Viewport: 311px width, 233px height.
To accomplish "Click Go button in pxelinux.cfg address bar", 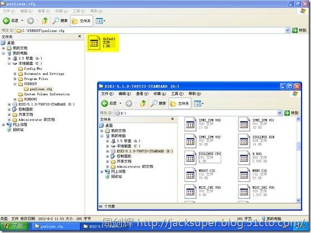I will click(299, 30).
